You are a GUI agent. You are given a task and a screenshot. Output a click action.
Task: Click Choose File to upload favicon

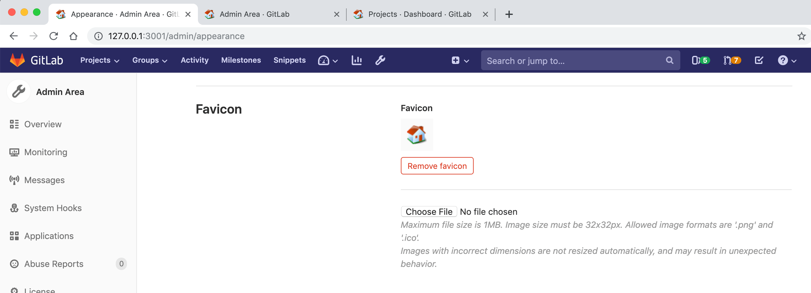(x=429, y=212)
